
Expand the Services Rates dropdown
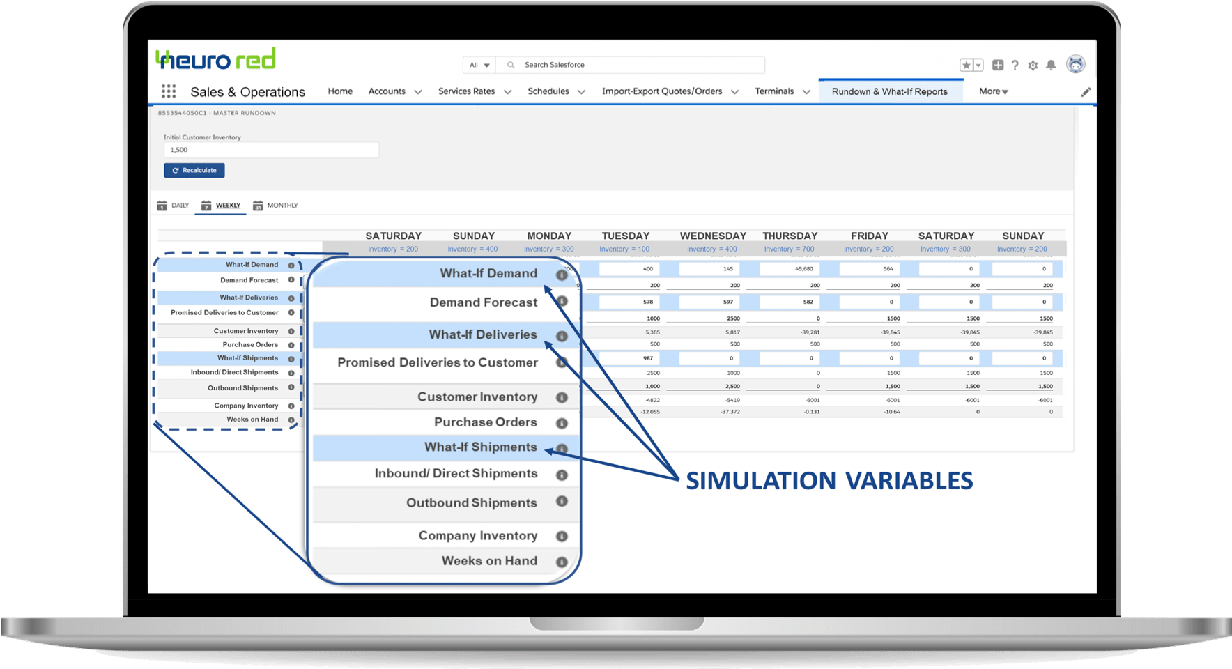click(x=507, y=91)
